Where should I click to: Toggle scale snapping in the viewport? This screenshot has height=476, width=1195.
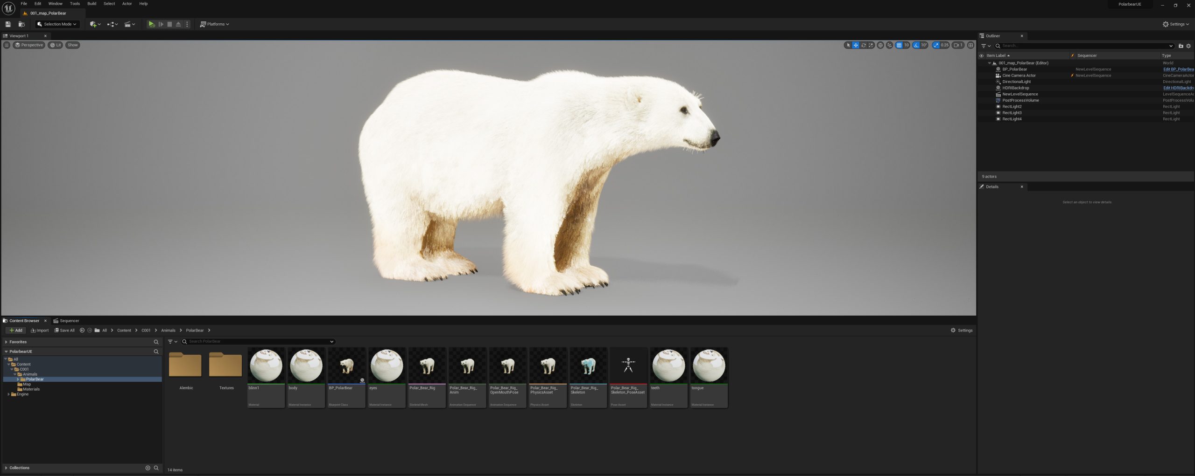(x=935, y=45)
